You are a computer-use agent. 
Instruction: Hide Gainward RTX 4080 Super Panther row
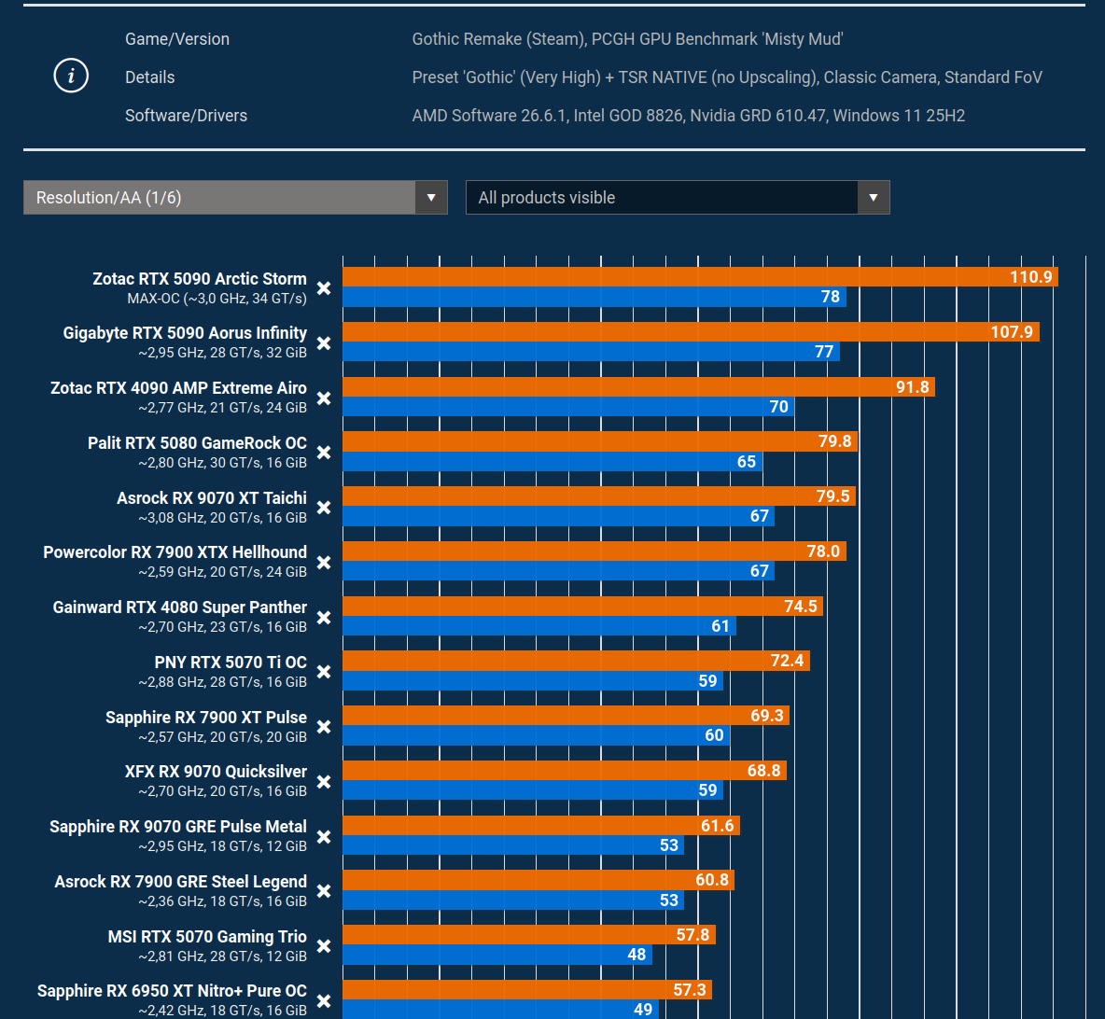(324, 618)
